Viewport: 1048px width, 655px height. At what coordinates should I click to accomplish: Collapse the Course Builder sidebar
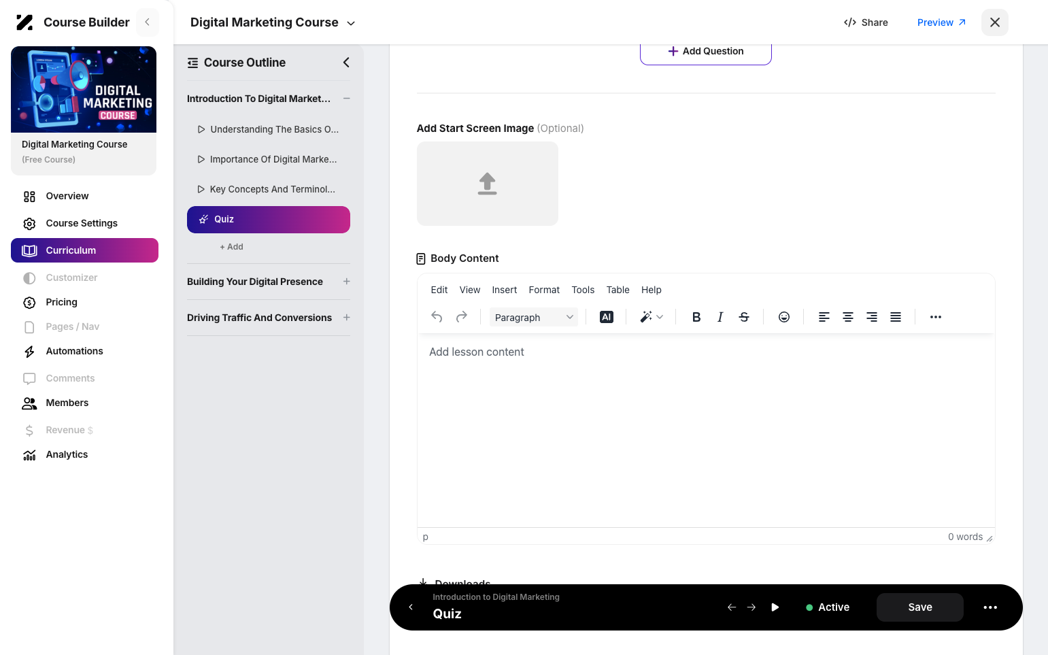point(148,22)
